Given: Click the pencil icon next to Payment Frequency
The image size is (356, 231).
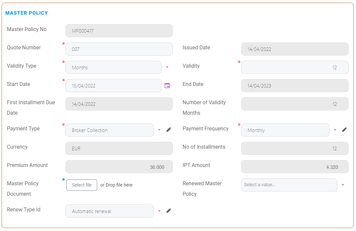Looking at the screenshot, I should pos(344,130).
